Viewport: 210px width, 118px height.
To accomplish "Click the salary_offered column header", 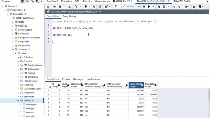I will tap(136, 85).
